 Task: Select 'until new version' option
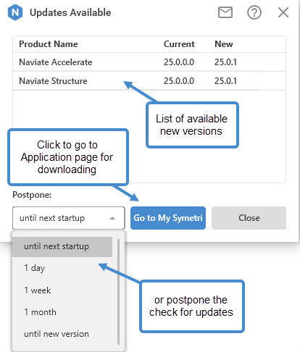tap(62, 334)
